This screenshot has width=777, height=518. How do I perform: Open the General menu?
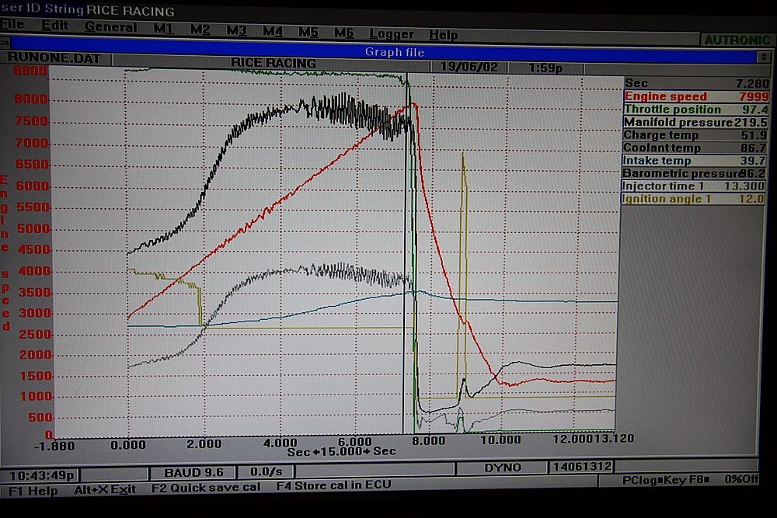pos(110,27)
